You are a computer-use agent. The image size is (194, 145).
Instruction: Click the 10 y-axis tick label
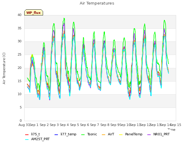click(19, 94)
